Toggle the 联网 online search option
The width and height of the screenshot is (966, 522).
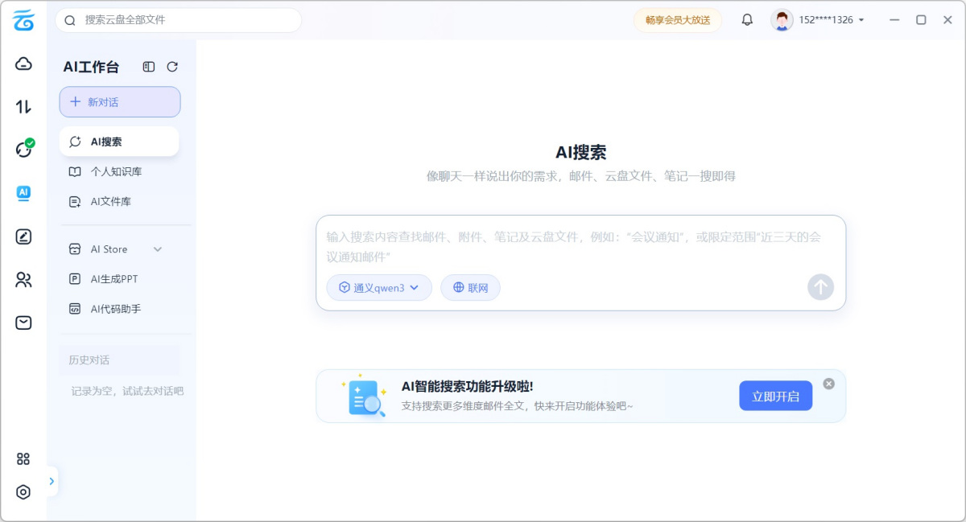click(x=470, y=287)
